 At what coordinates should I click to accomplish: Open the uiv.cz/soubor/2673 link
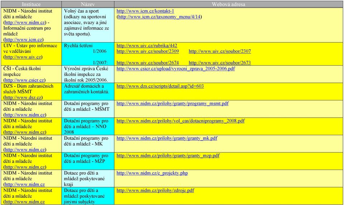point(220,63)
